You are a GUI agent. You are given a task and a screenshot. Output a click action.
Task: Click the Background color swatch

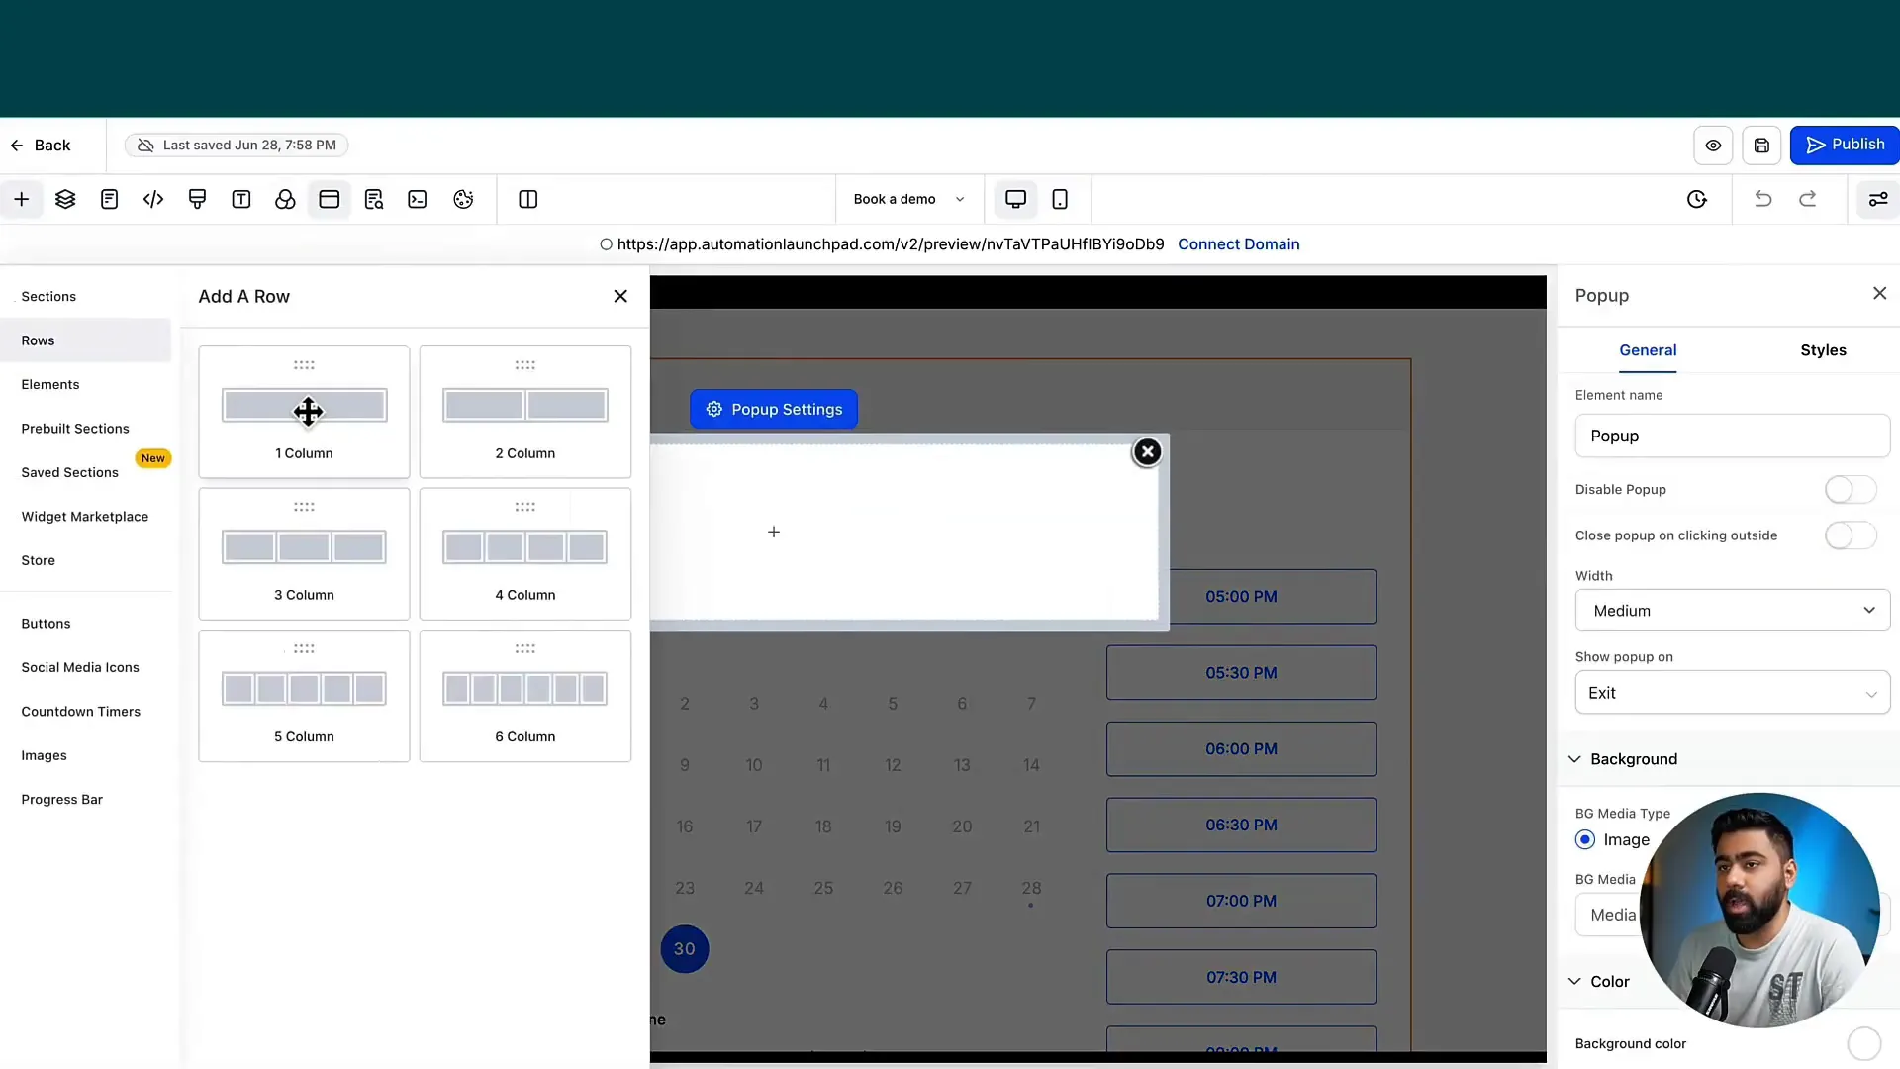click(1863, 1044)
